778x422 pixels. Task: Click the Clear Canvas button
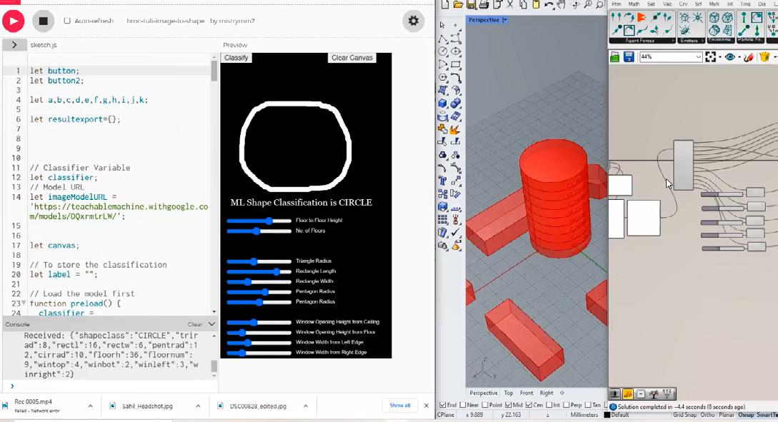click(351, 58)
